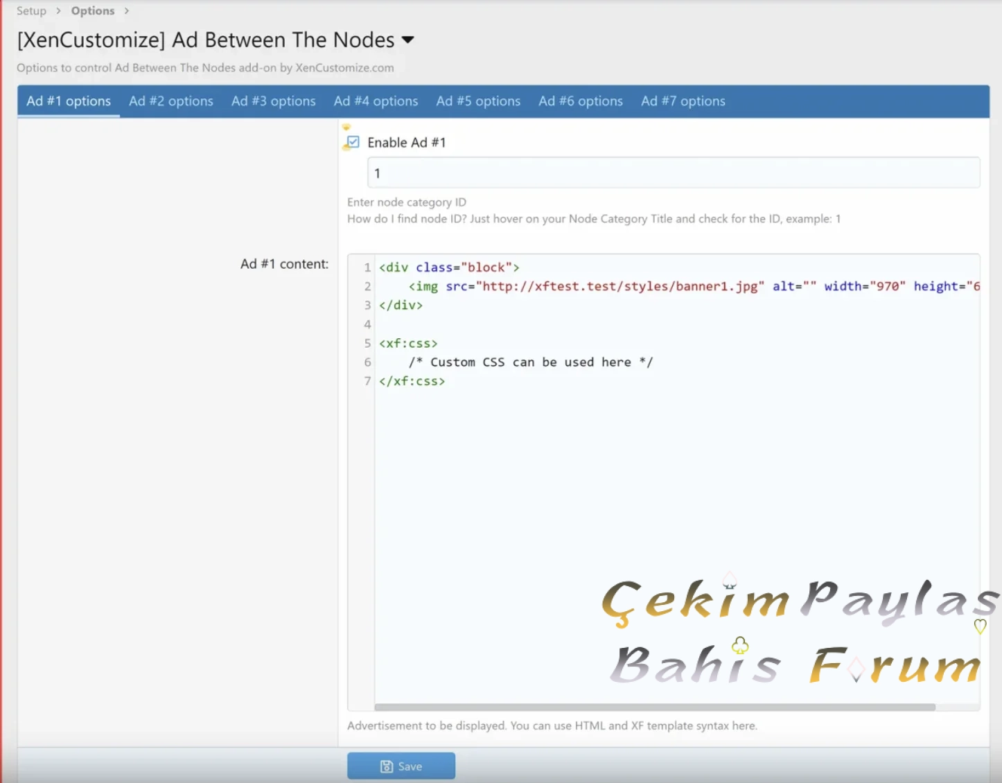Click the heart symbol in the watermark

pyautogui.click(x=980, y=626)
